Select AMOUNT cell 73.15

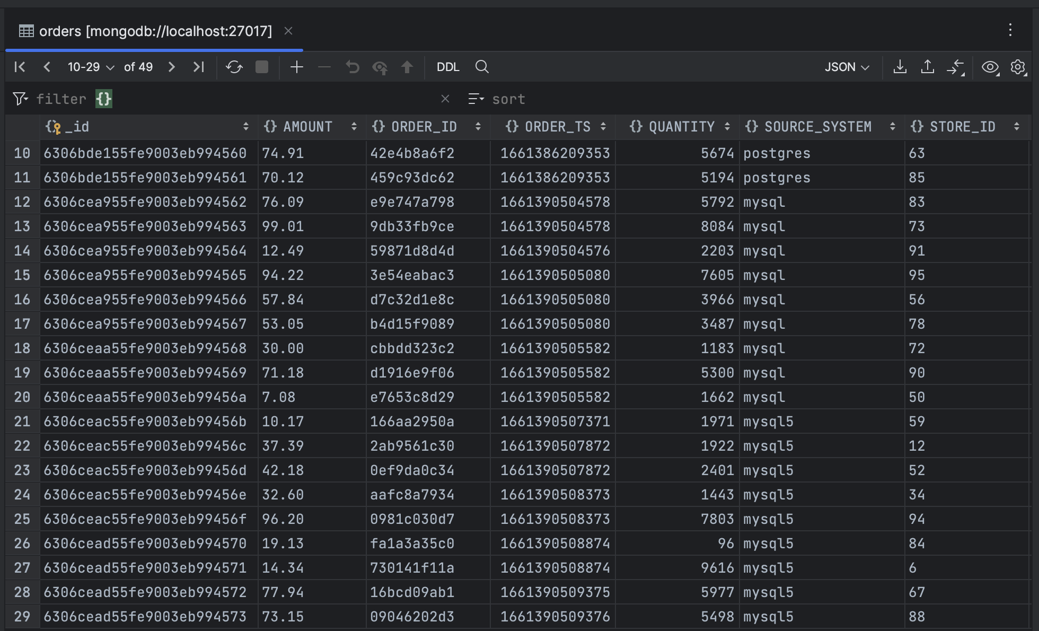coord(312,617)
